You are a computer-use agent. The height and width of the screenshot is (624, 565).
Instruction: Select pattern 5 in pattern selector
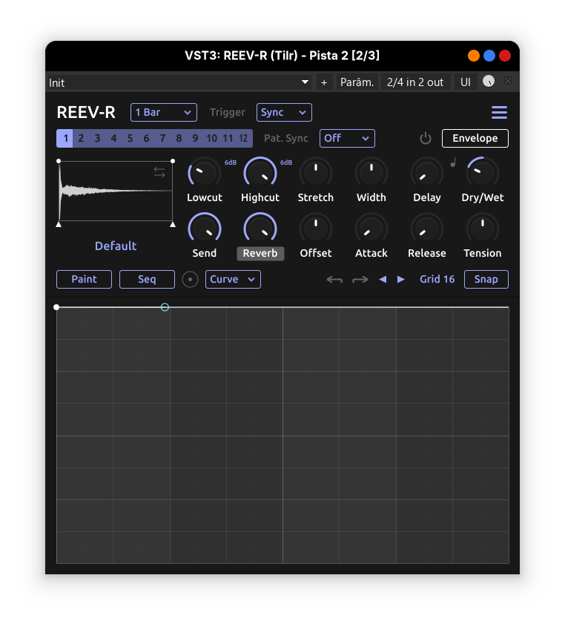[x=130, y=139]
